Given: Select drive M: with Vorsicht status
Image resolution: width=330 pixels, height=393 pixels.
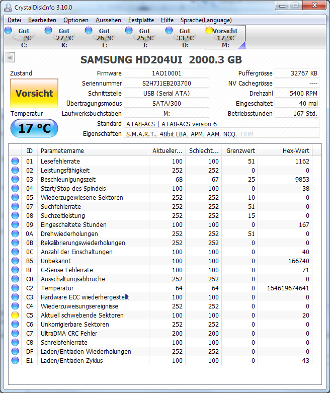Looking at the screenshot, I should coord(225,37).
